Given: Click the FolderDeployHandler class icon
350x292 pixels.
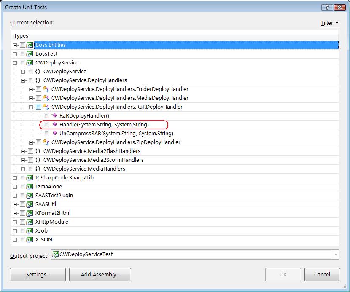Looking at the screenshot, I should (46, 89).
